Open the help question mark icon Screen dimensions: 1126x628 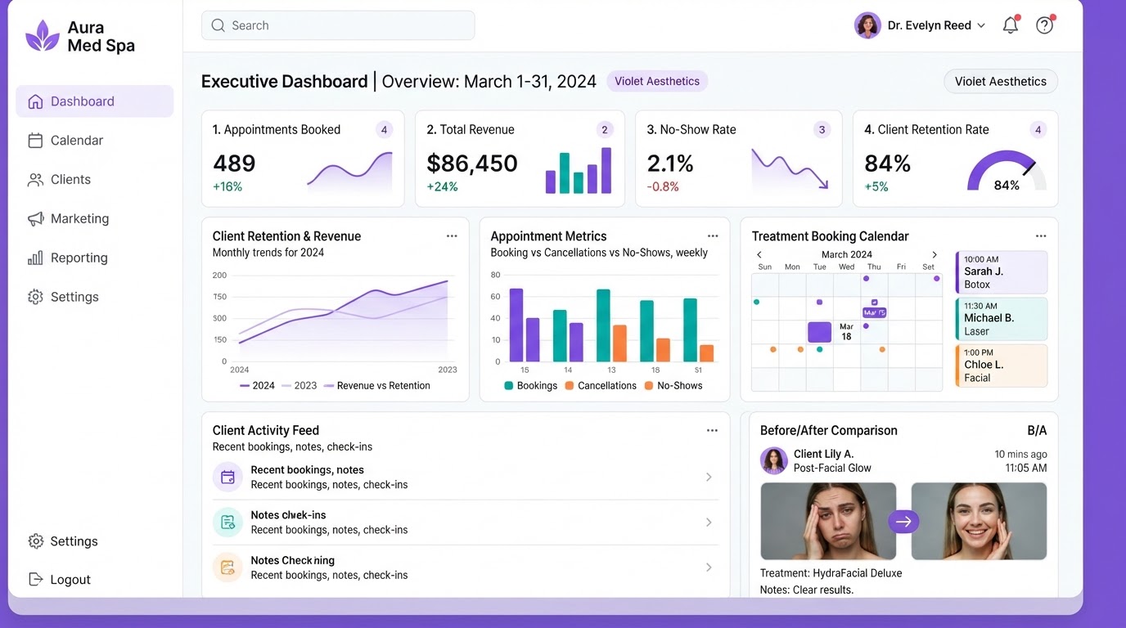coord(1044,25)
